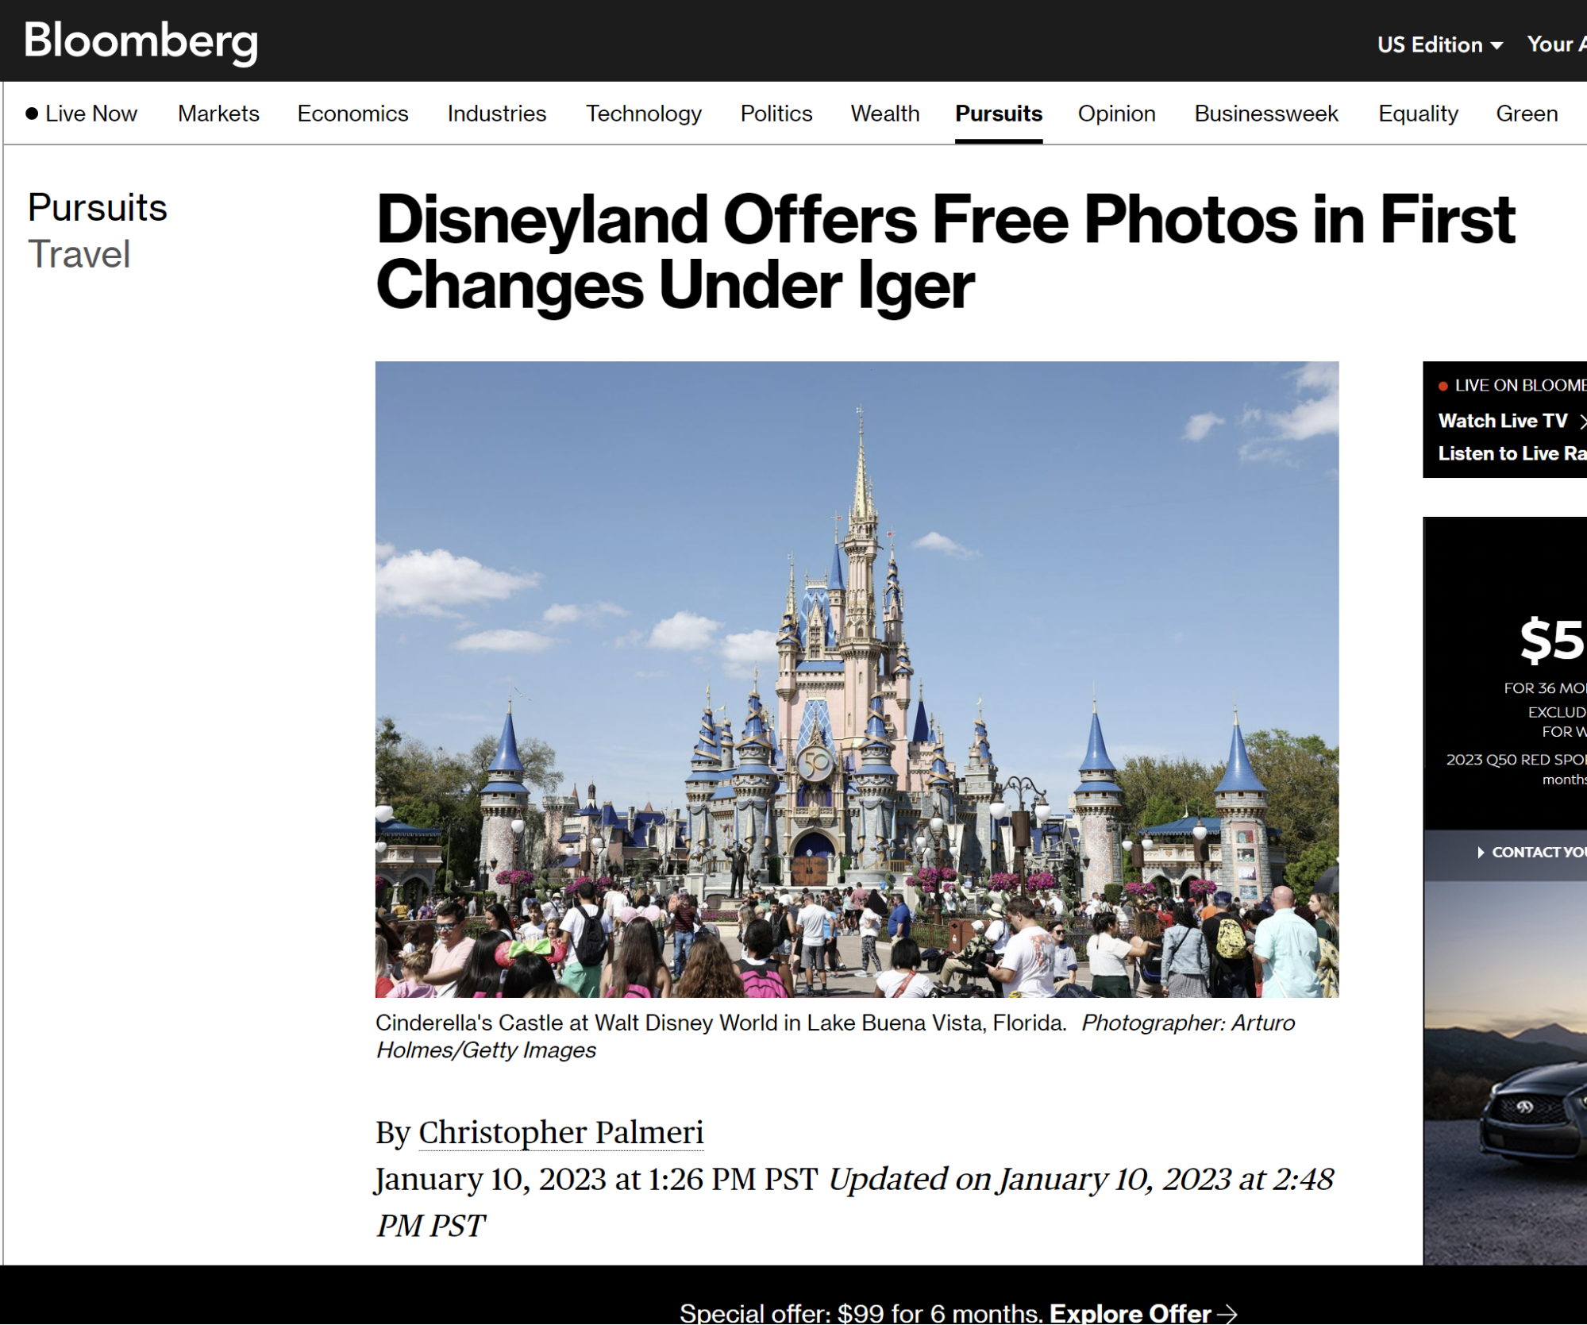
Task: Click the red live dot on Bloomberg TV panel
Action: click(x=1443, y=386)
